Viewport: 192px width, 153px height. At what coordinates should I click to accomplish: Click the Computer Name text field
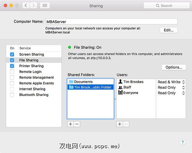[x=111, y=22]
